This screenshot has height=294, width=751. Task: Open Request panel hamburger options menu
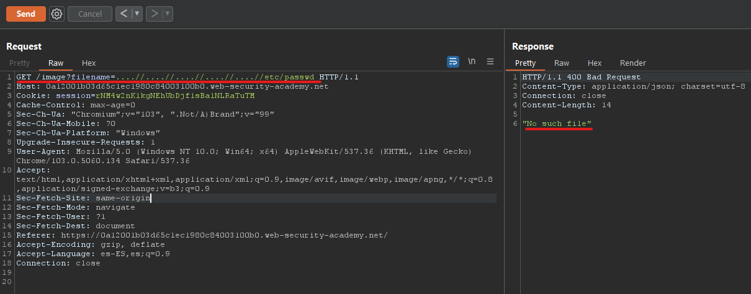(490, 61)
